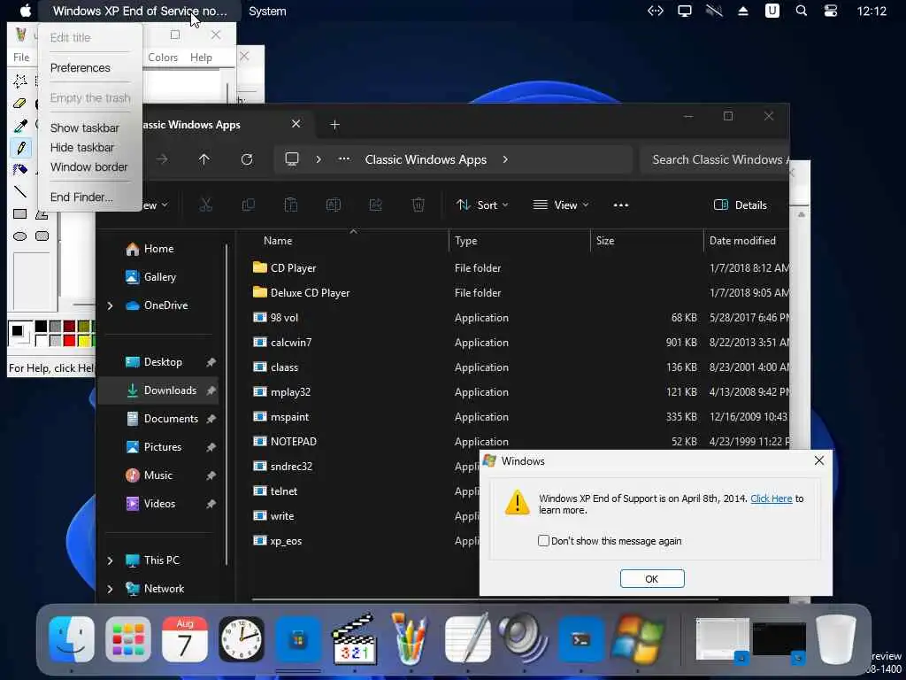
Task: Expand the chevron next to the PC icon
Action: [319, 159]
